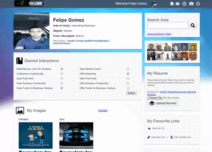212x152 pixels.
Task: Click the Link logo in header
Action: (29, 3)
